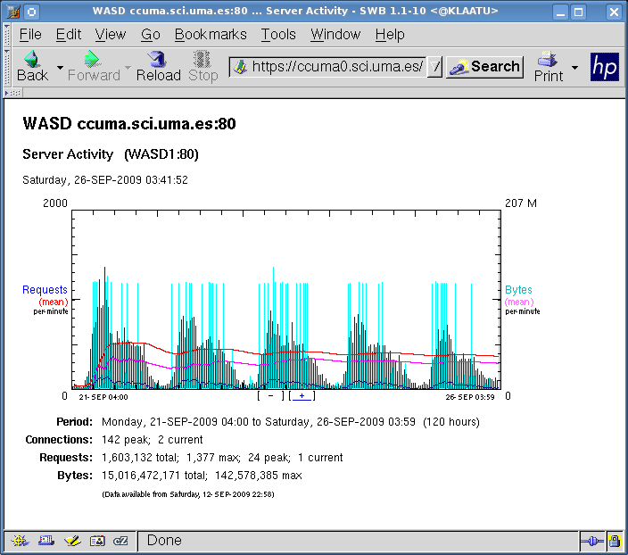Click the cyan 'Bytes' legend label
628x555 pixels.
(x=518, y=290)
